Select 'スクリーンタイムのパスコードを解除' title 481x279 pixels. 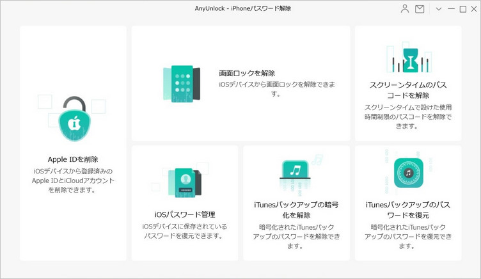click(x=408, y=90)
